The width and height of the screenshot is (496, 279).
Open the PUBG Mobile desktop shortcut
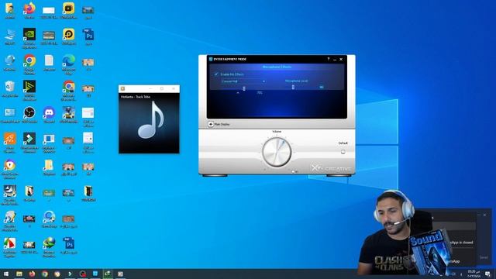click(x=69, y=115)
